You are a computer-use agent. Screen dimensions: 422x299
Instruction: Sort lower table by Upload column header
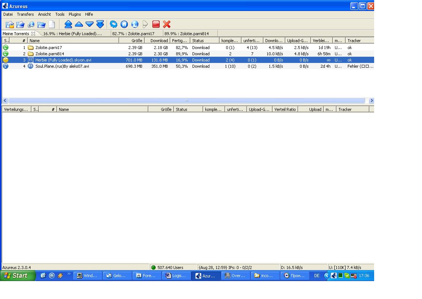tap(311, 109)
